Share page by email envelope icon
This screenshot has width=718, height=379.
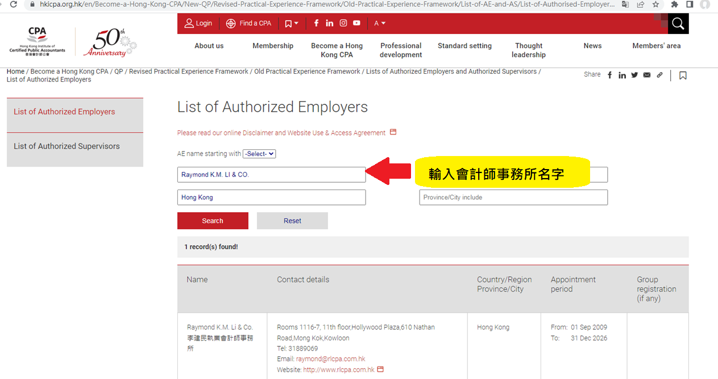[647, 75]
